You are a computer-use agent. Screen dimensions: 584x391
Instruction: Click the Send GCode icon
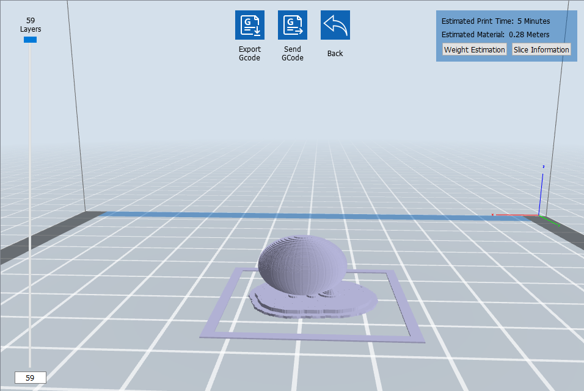click(x=293, y=25)
